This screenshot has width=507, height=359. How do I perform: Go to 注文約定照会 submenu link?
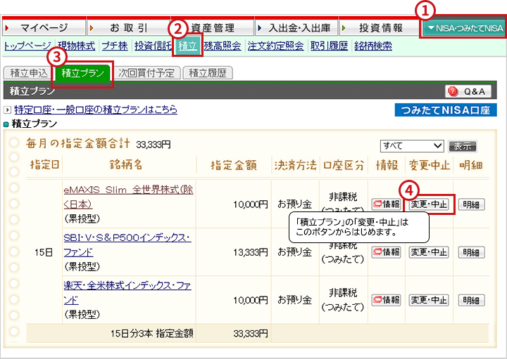click(x=275, y=46)
